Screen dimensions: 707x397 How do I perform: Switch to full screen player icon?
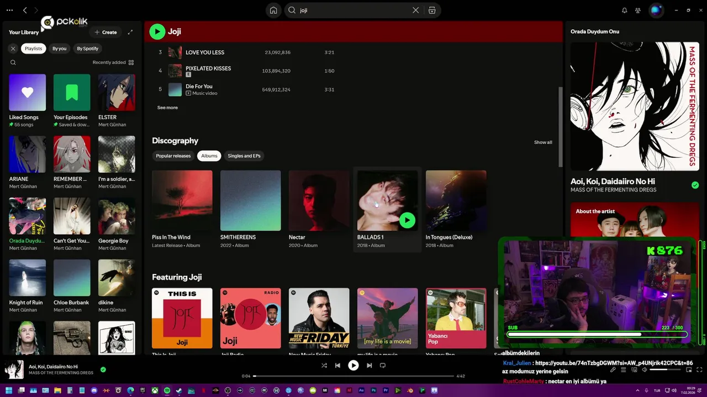click(x=700, y=370)
